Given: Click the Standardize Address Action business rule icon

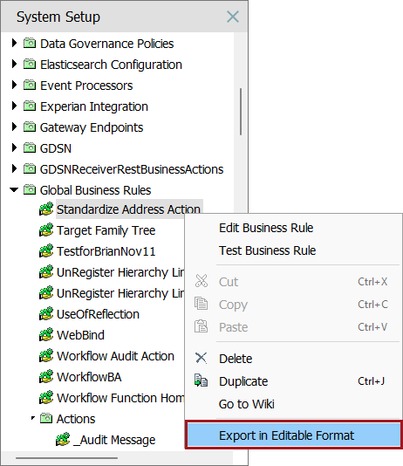Looking at the screenshot, I should [x=46, y=209].
